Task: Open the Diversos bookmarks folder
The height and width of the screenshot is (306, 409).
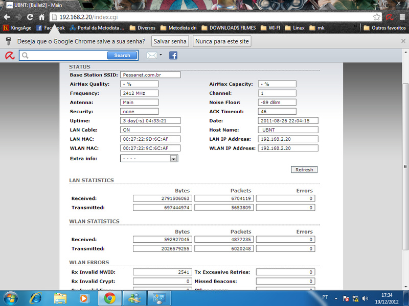Action: pyautogui.click(x=143, y=28)
